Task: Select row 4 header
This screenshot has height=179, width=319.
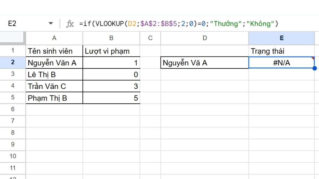Action: coord(13,86)
